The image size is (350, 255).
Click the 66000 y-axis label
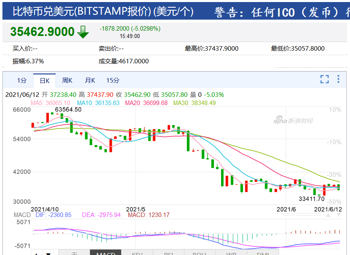tap(22, 110)
